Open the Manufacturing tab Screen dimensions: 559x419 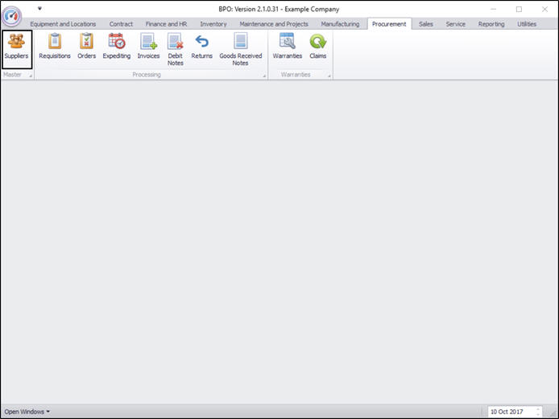[340, 24]
